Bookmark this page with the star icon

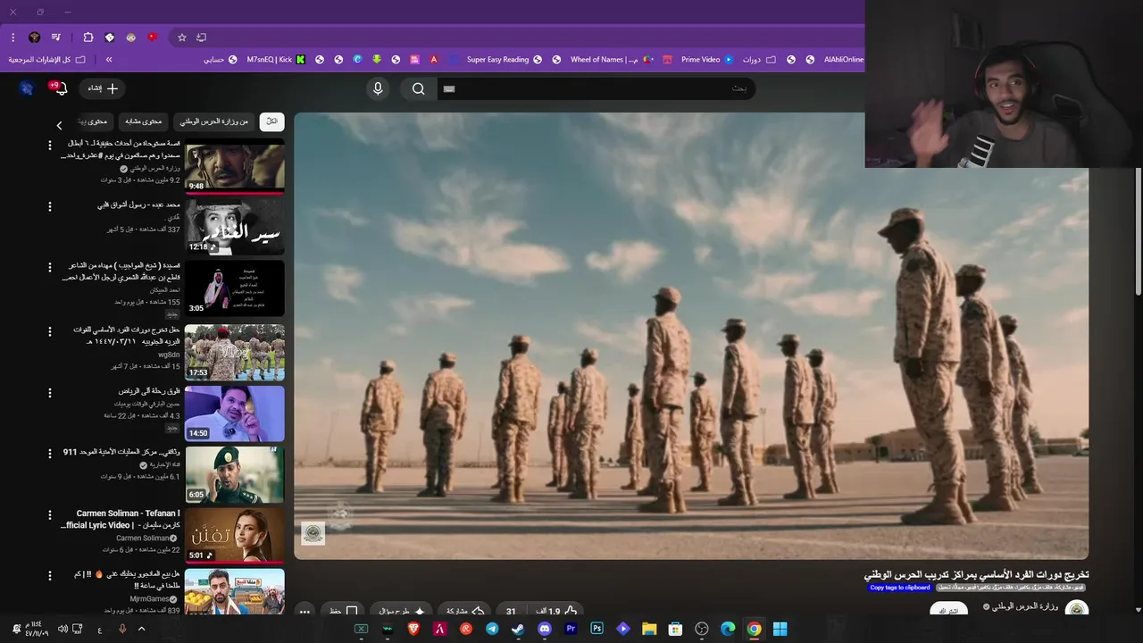click(x=182, y=38)
